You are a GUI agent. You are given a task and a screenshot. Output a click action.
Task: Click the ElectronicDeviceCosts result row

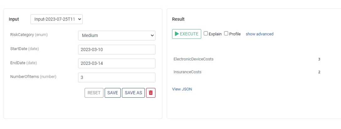[x=193, y=59]
